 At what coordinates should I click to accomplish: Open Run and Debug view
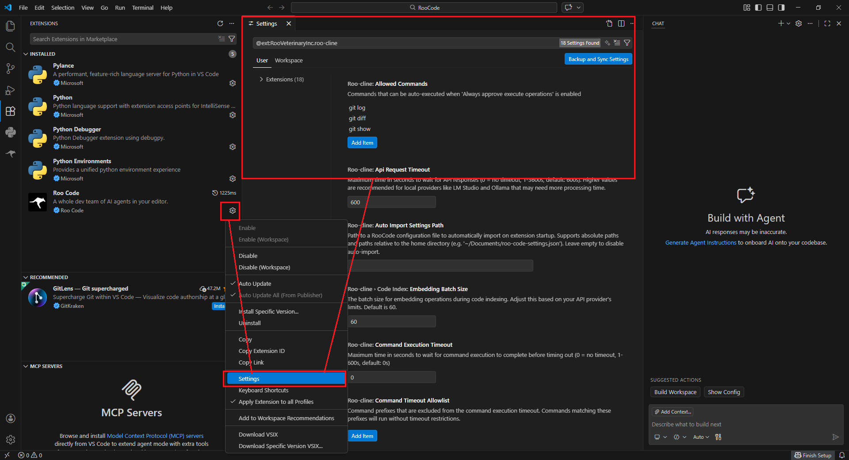tap(10, 90)
